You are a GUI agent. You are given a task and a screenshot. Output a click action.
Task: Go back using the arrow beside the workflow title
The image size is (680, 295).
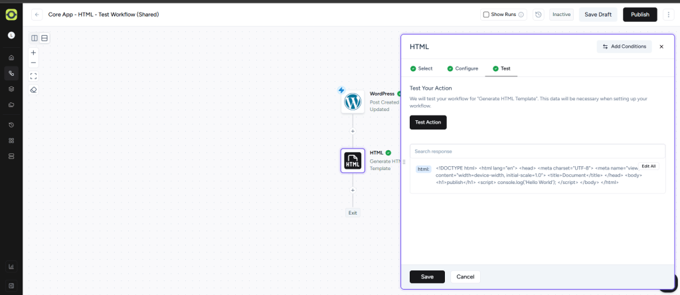(x=37, y=15)
